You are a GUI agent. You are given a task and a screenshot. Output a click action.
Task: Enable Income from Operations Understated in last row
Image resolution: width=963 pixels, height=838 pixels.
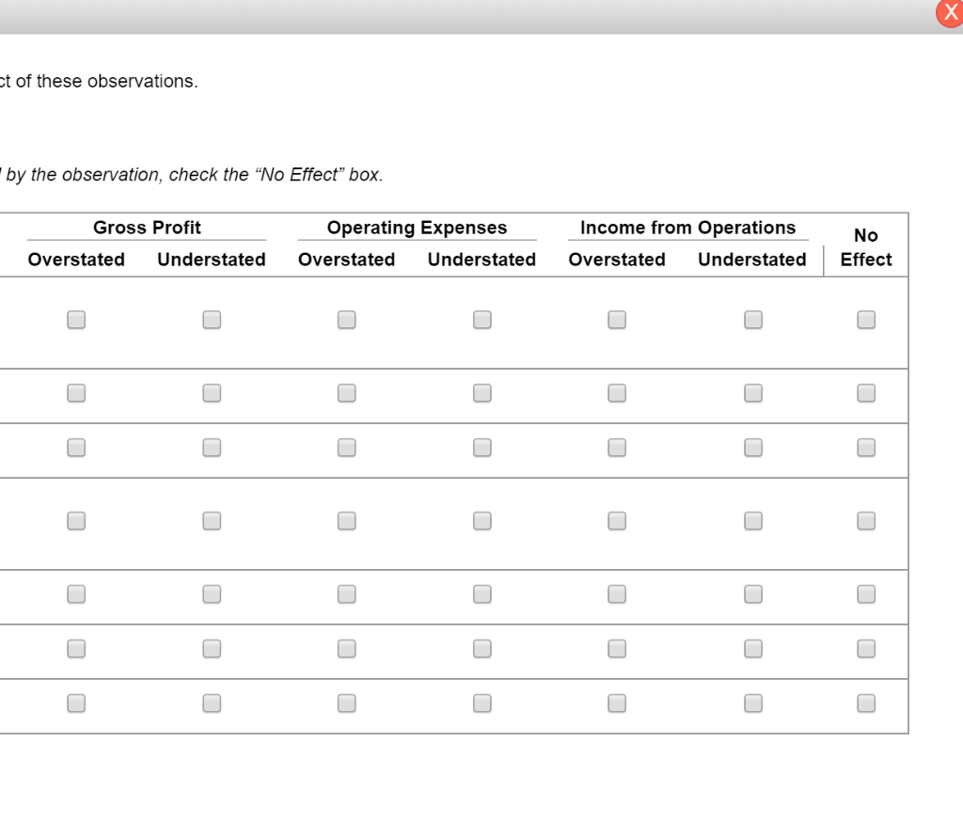(x=753, y=703)
